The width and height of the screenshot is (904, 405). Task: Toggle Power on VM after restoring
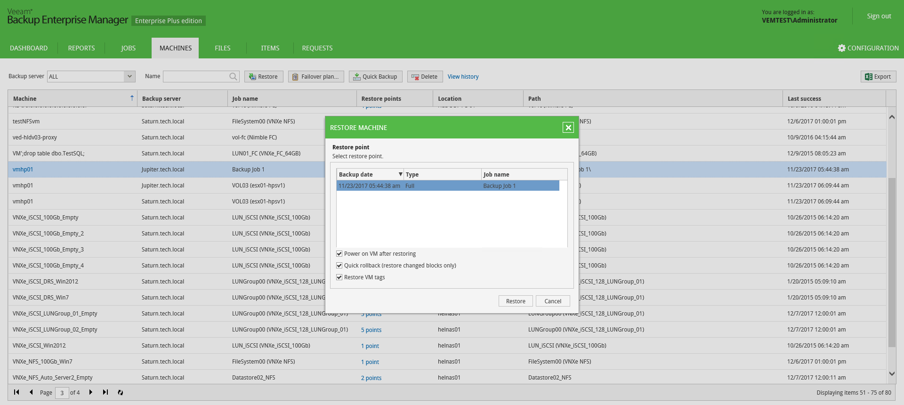coord(339,254)
